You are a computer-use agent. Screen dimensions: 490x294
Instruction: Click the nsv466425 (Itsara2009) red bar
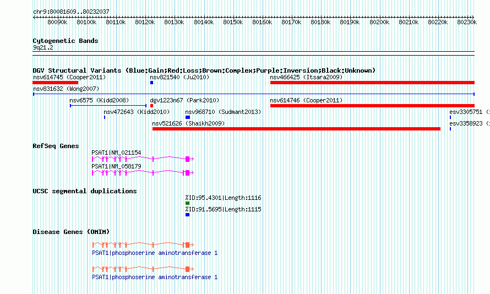point(372,83)
